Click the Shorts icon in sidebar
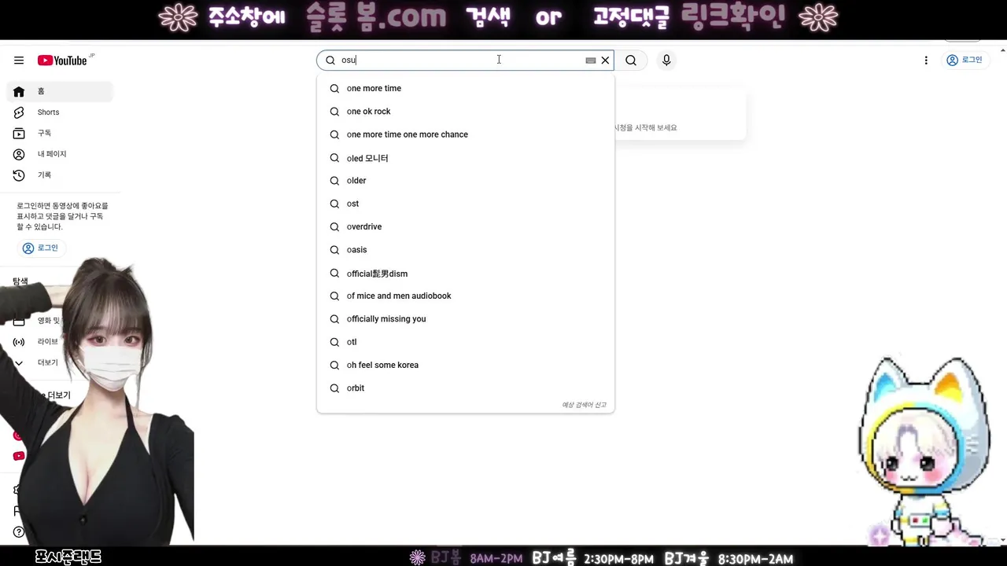 pos(19,112)
